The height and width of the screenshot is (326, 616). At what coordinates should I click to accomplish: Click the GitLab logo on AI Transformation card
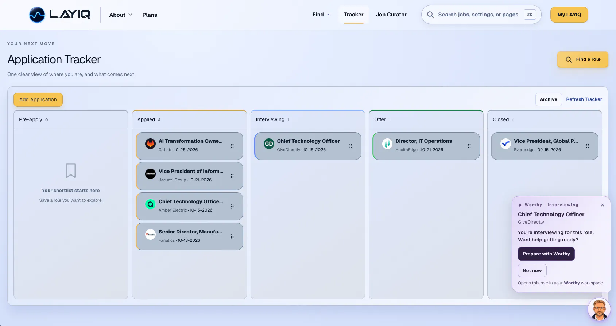tap(150, 144)
